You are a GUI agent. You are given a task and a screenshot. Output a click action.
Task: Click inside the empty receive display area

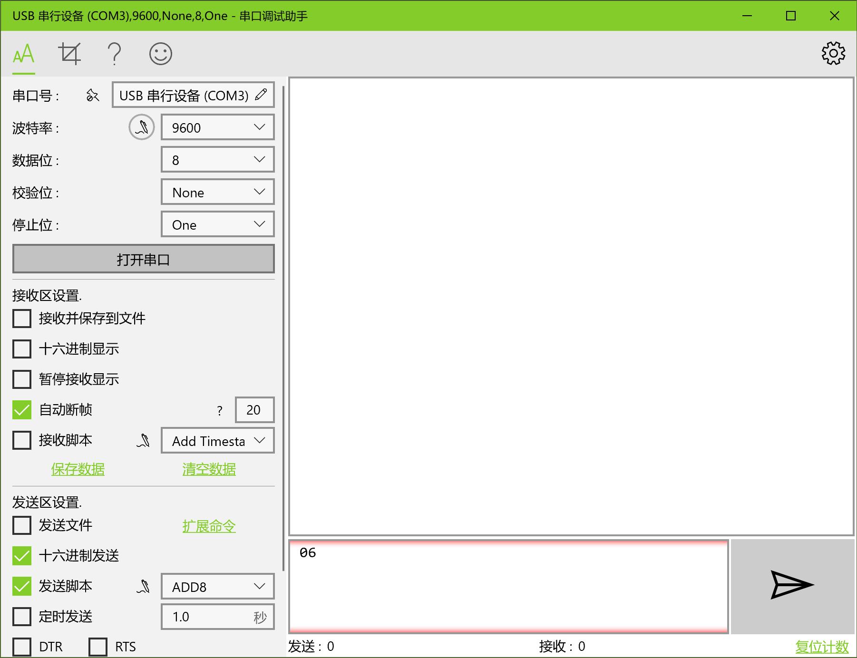[571, 307]
